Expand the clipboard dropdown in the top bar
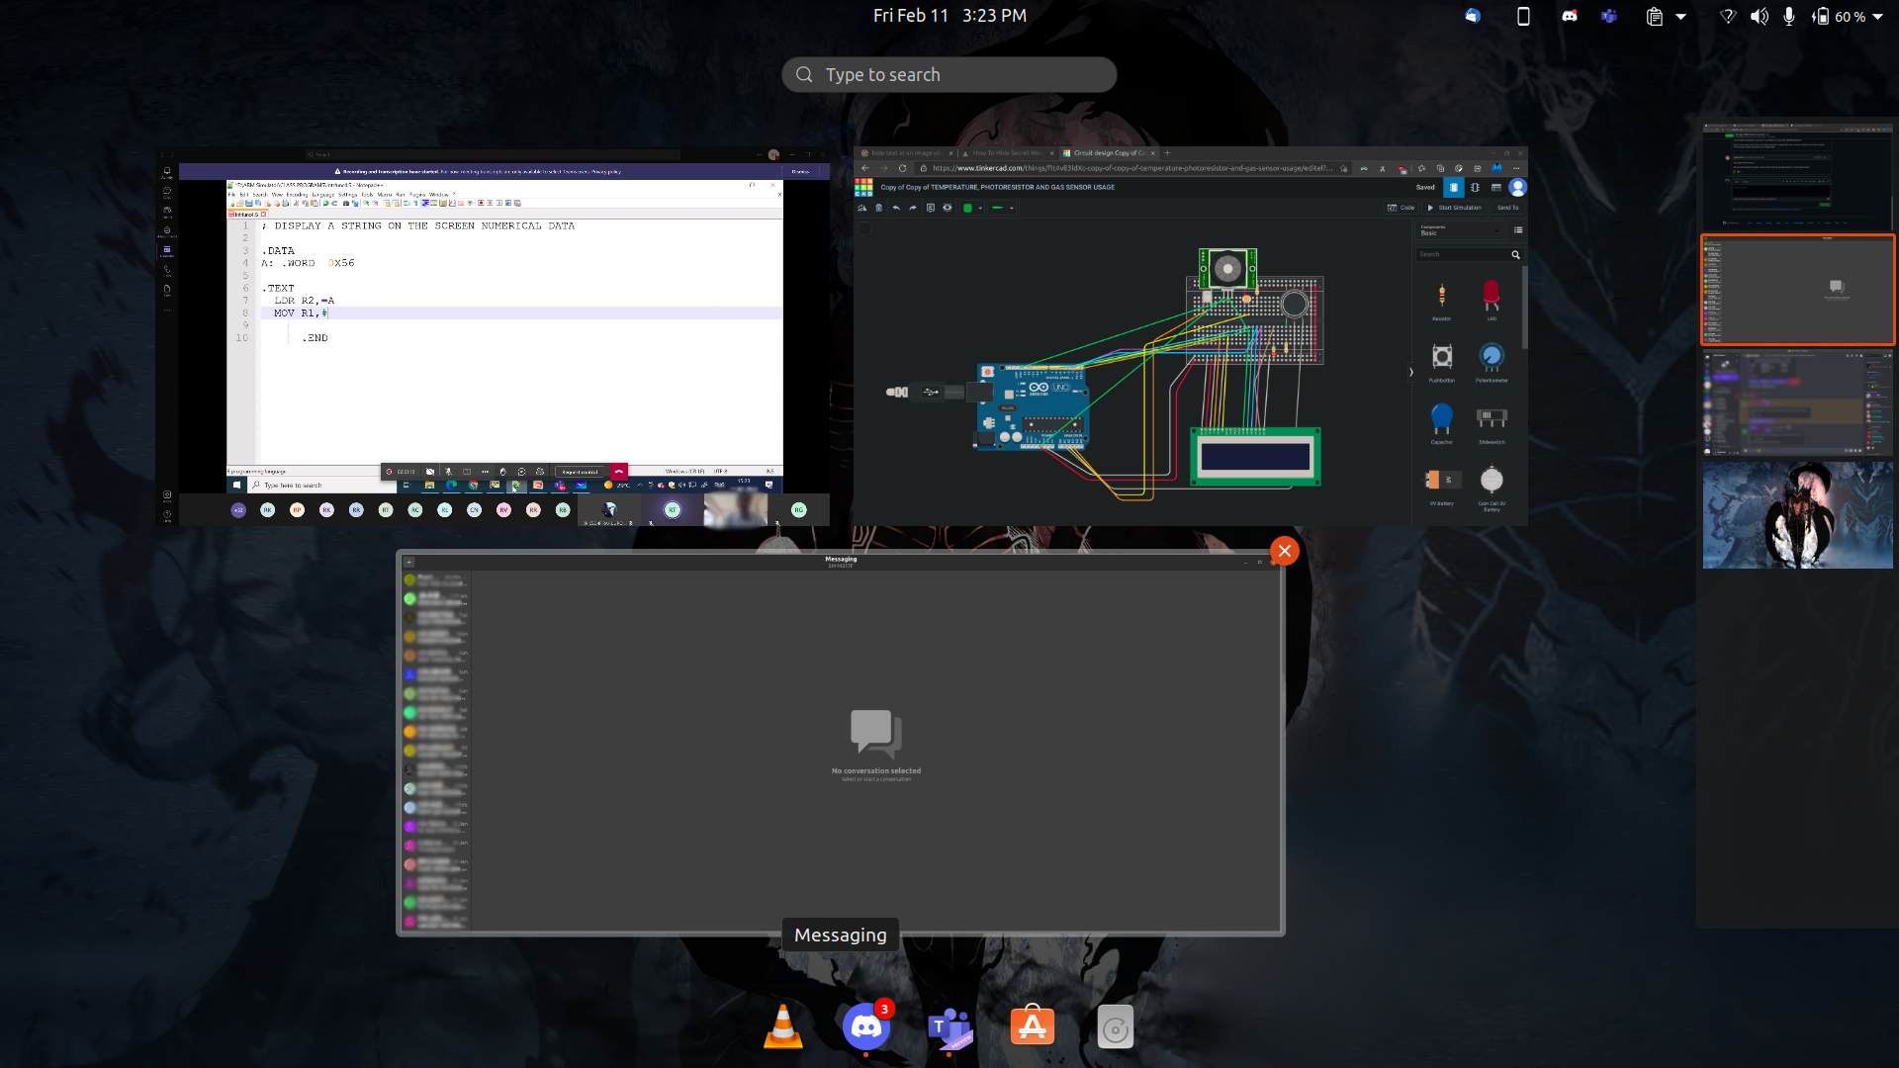This screenshot has height=1068, width=1899. pyautogui.click(x=1681, y=17)
